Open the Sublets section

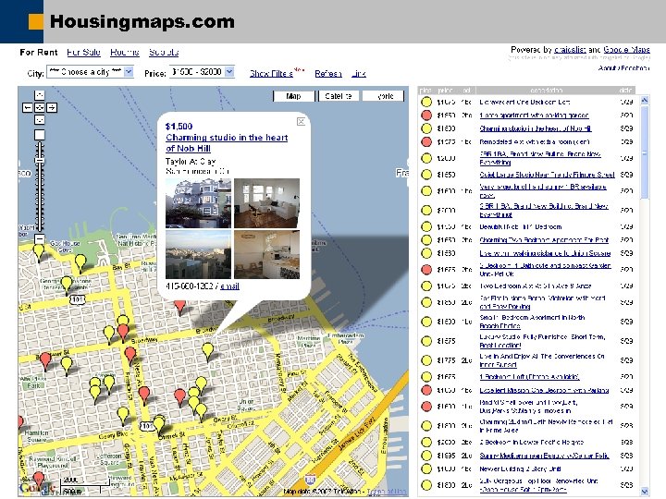click(164, 52)
